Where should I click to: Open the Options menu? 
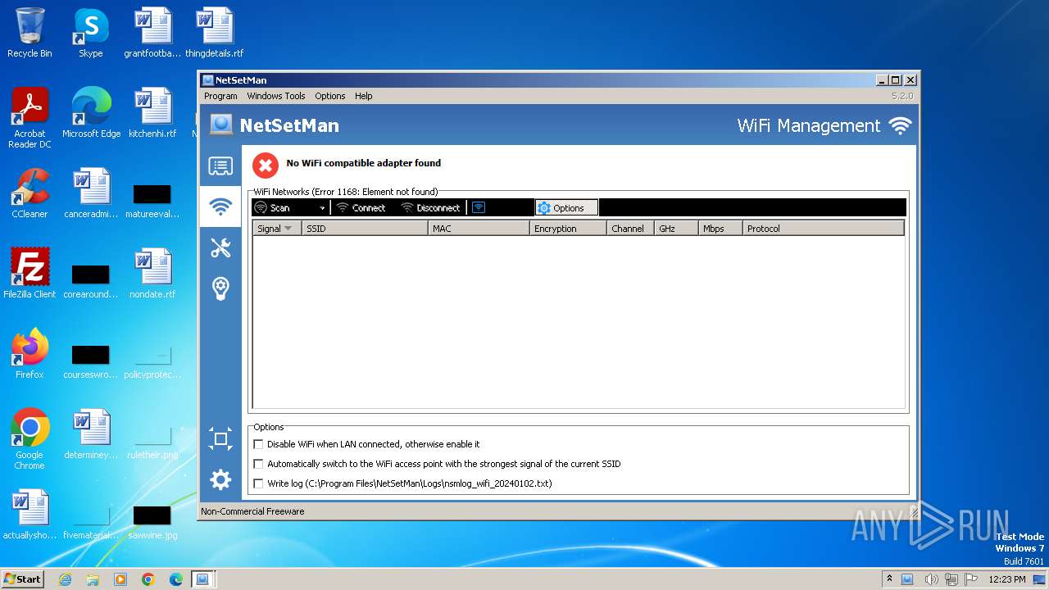[330, 96]
